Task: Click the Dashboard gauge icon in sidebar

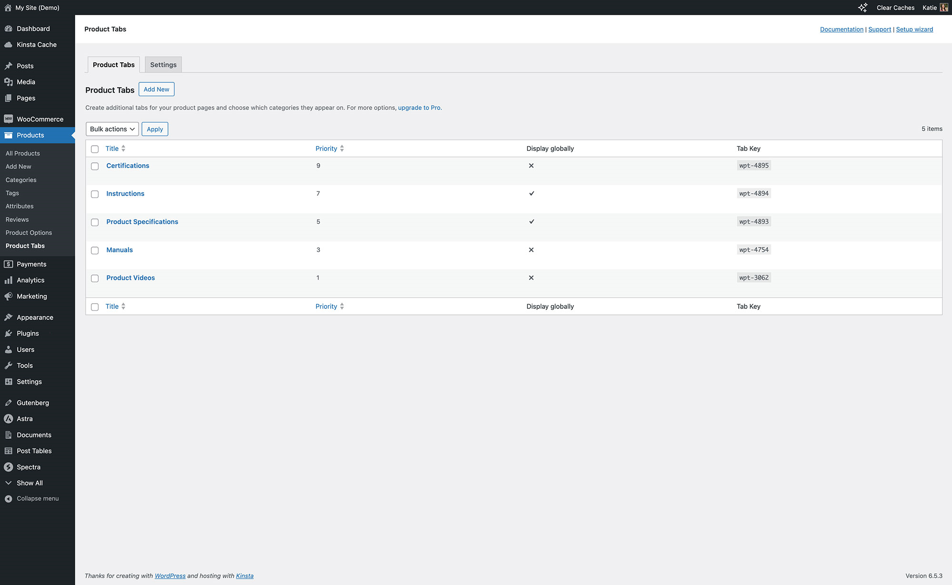Action: tap(8, 29)
